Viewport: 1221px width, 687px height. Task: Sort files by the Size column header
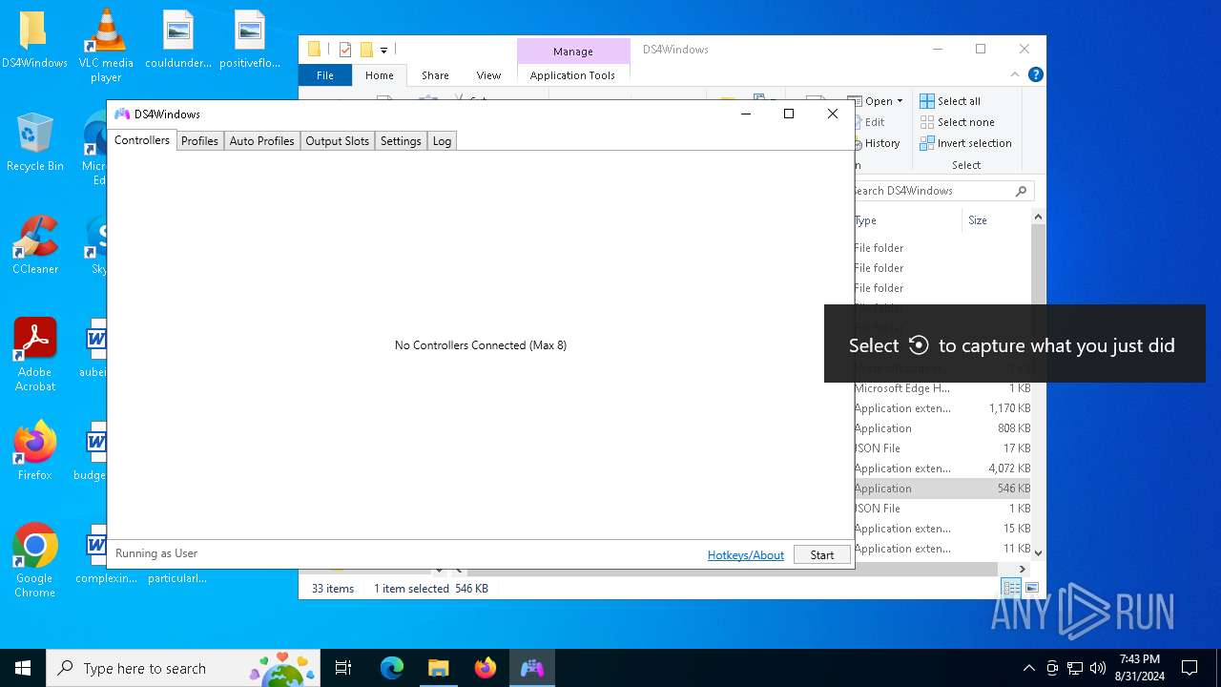(997, 220)
